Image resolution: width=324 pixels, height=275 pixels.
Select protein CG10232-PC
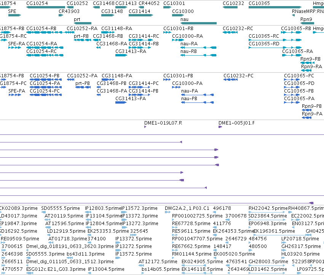coord(238,76)
